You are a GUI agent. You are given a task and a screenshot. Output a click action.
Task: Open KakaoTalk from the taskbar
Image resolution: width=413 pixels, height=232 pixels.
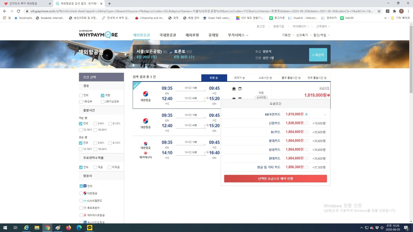[x=89, y=228]
